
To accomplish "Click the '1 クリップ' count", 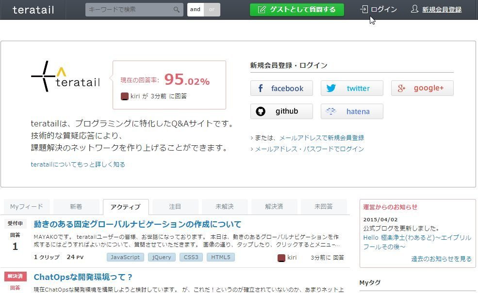I will pos(47,257).
